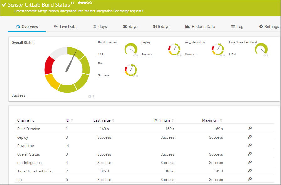This screenshot has height=185, width=281.
Task: Open channel settings for Build Duration row
Action: 250,129
